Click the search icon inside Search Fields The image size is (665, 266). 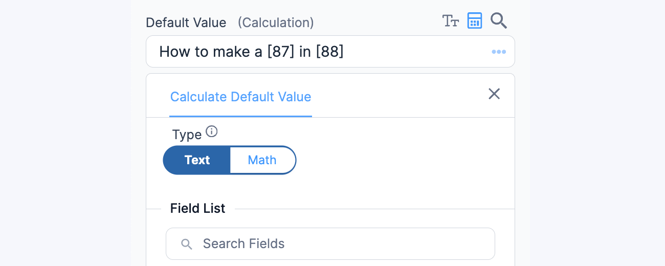(x=187, y=244)
